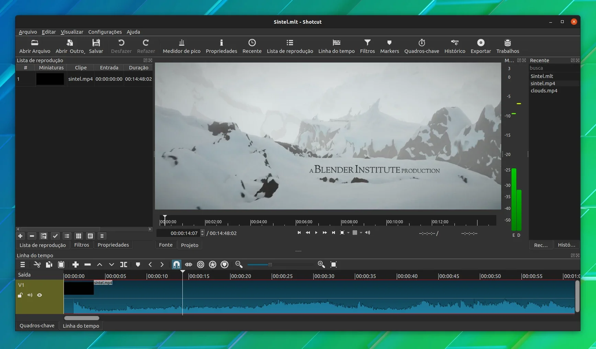Open the Filtros funnel toolbar icon
The height and width of the screenshot is (349, 596).
pyautogui.click(x=367, y=46)
